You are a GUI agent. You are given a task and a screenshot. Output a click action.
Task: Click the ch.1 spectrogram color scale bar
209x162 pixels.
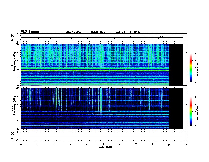point(191,68)
